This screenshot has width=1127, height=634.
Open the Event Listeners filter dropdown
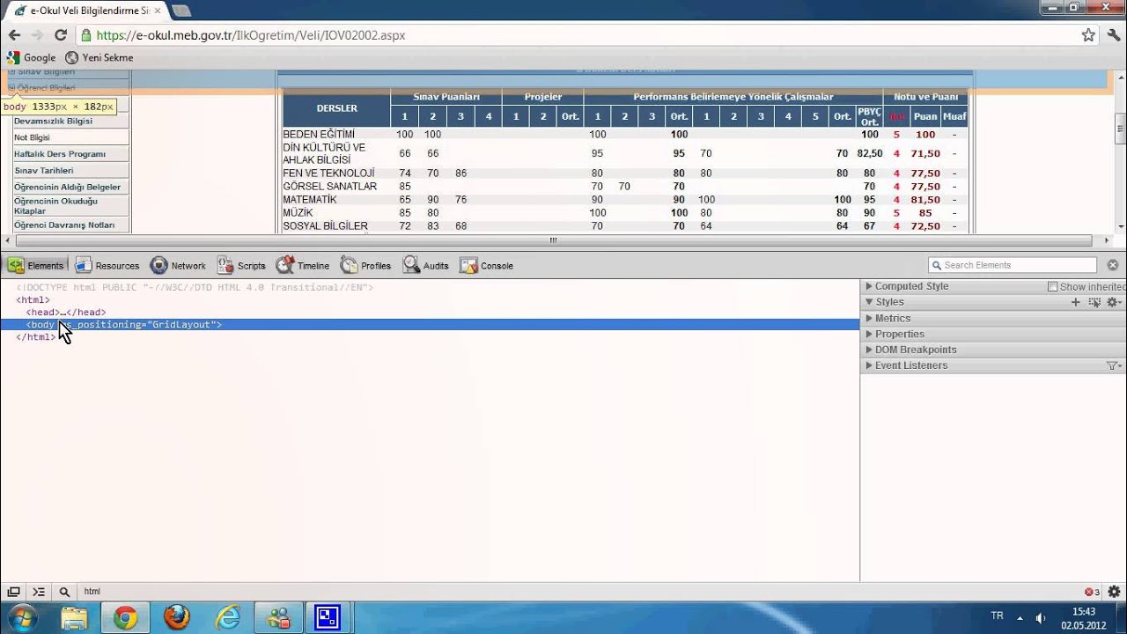pyautogui.click(x=1113, y=365)
